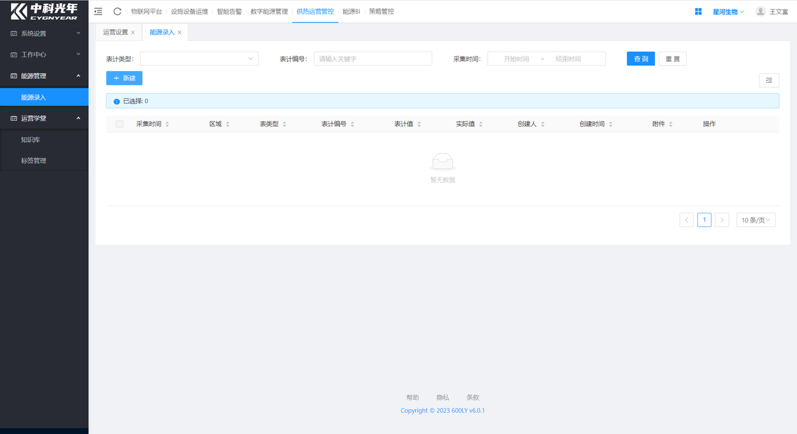This screenshot has height=434, width=797.
Task: Click the 查询 button
Action: (640, 58)
